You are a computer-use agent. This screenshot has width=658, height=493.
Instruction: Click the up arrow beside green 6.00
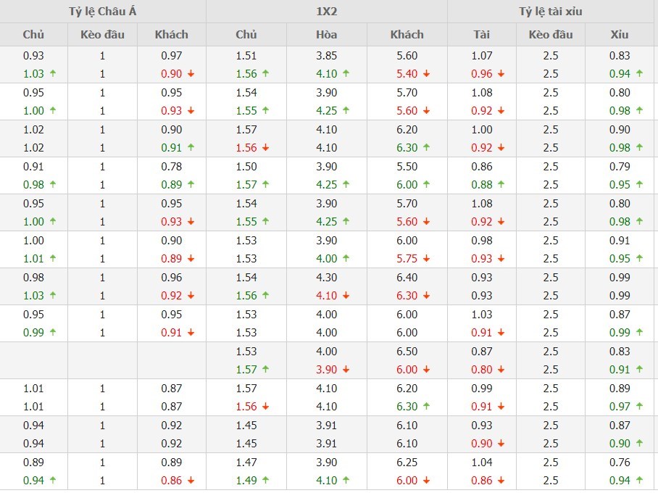click(x=426, y=185)
